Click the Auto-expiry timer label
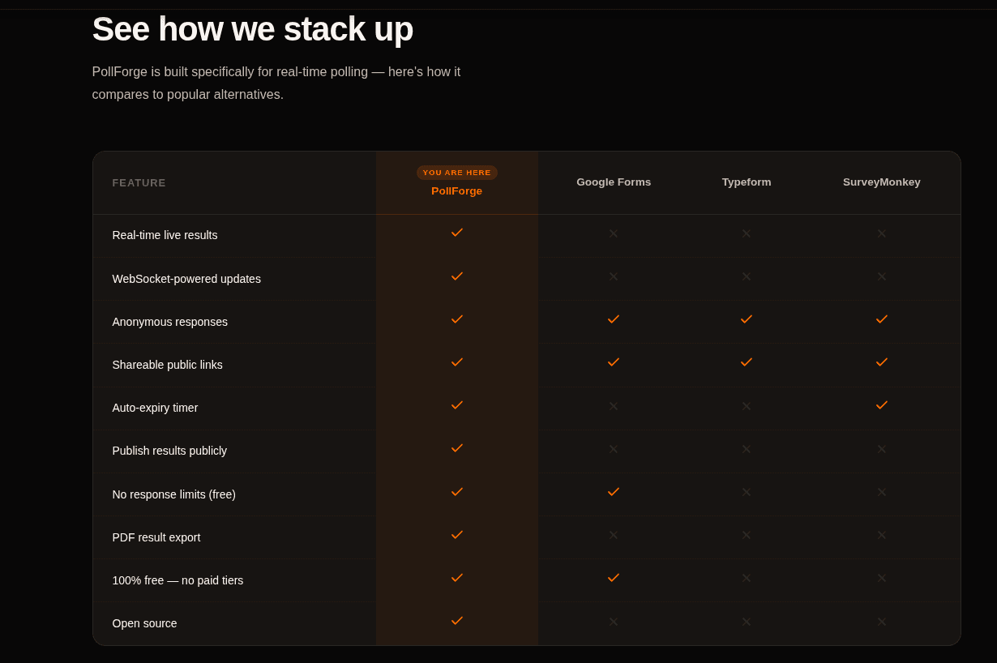This screenshot has width=997, height=663. coord(155,408)
